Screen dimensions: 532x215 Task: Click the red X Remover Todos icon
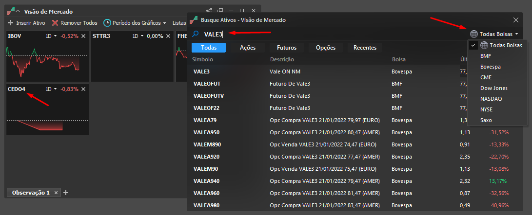pyautogui.click(x=55, y=23)
